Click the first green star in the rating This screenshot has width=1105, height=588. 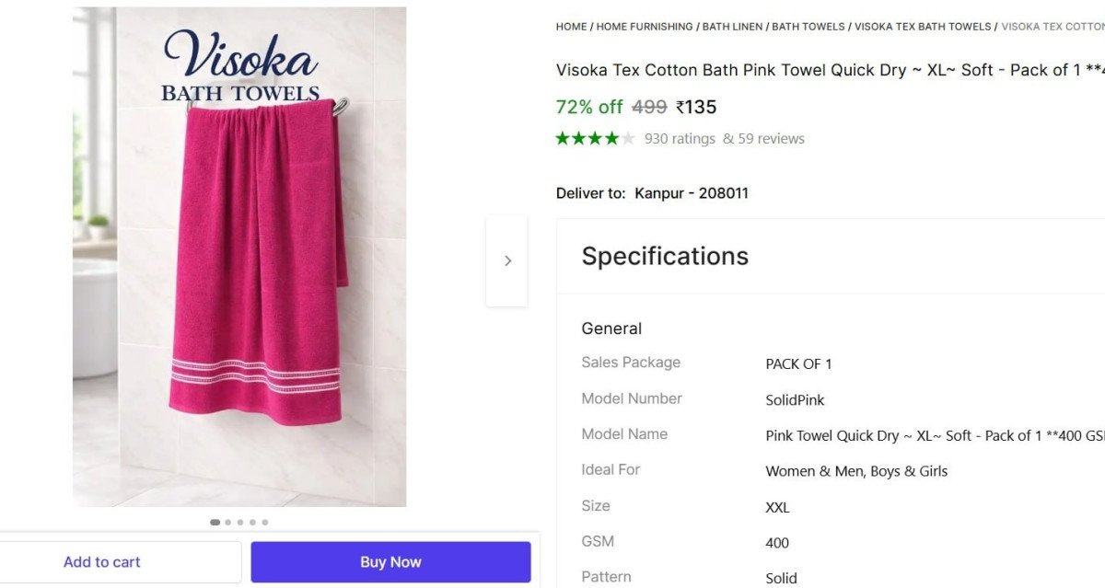(x=564, y=138)
